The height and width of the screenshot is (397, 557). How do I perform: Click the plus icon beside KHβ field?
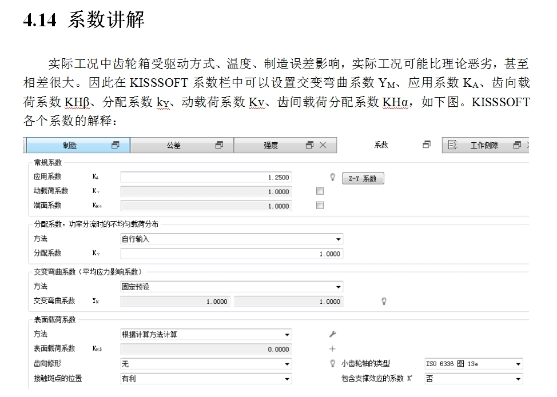[x=332, y=349]
